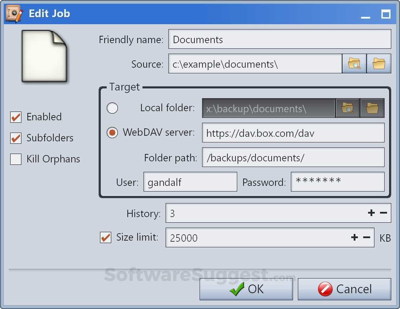The image size is (400, 309).
Task: Click the large document page icon
Action: [x=45, y=55]
